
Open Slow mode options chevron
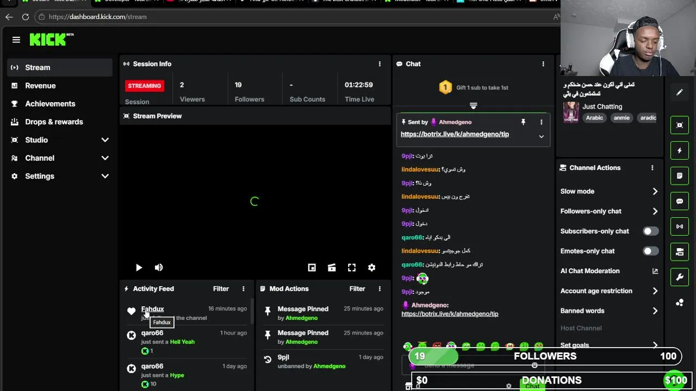click(655, 191)
